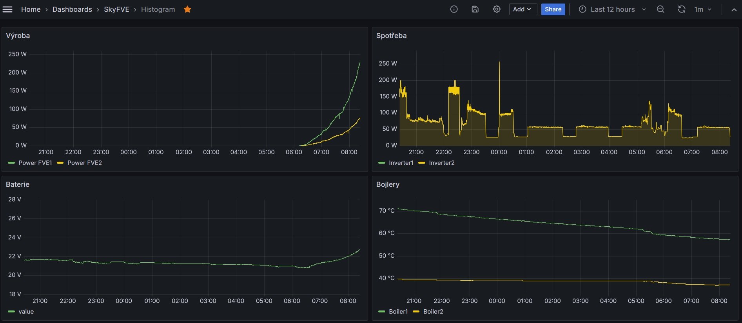Collapse top bar using chevron-up icon
This screenshot has height=323, width=742.
[x=734, y=10]
